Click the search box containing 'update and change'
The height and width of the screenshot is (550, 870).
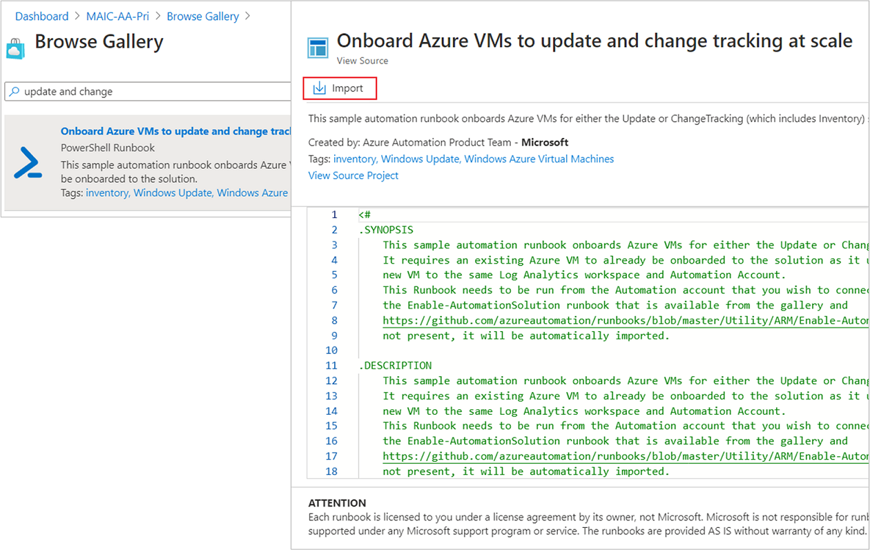click(x=148, y=91)
